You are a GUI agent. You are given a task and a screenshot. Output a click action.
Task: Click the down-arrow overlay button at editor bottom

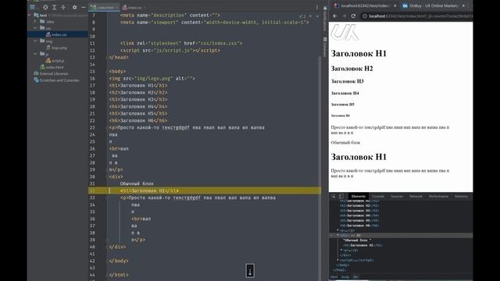click(250, 271)
